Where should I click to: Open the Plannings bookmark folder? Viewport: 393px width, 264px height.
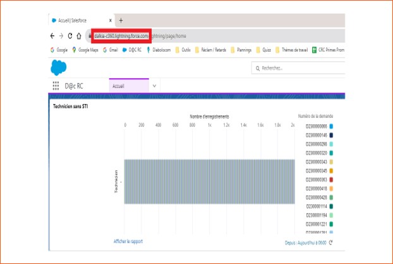coord(241,50)
